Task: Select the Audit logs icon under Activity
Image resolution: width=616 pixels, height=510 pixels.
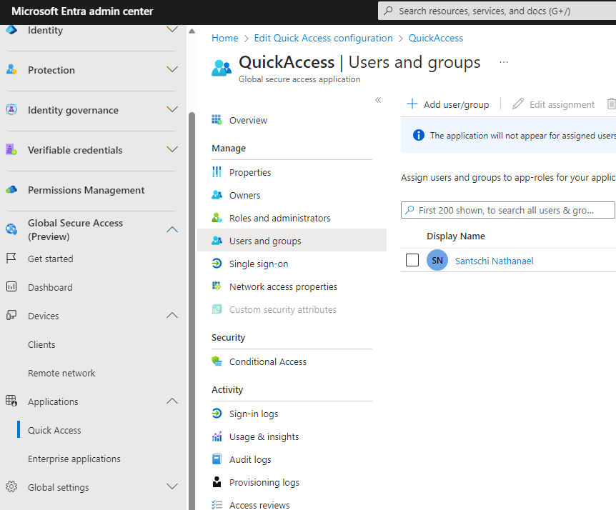Action: 217,459
